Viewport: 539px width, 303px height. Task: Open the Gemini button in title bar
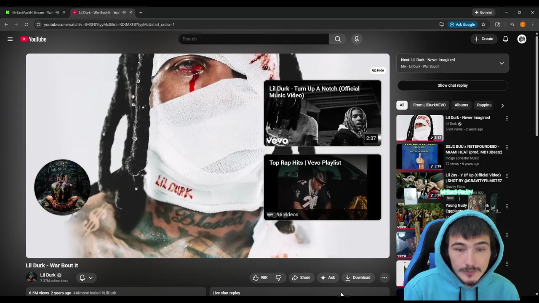483,12
